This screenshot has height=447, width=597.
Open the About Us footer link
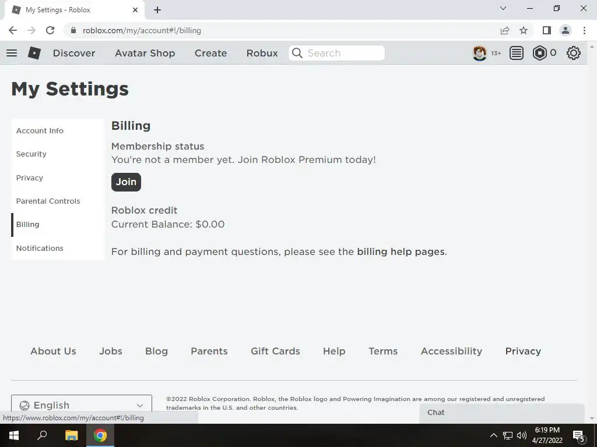[x=53, y=351]
